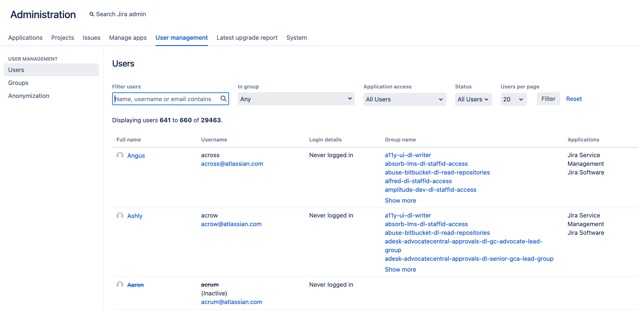Select Groups in the sidebar
Image resolution: width=638 pixels, height=310 pixels.
coord(18,83)
